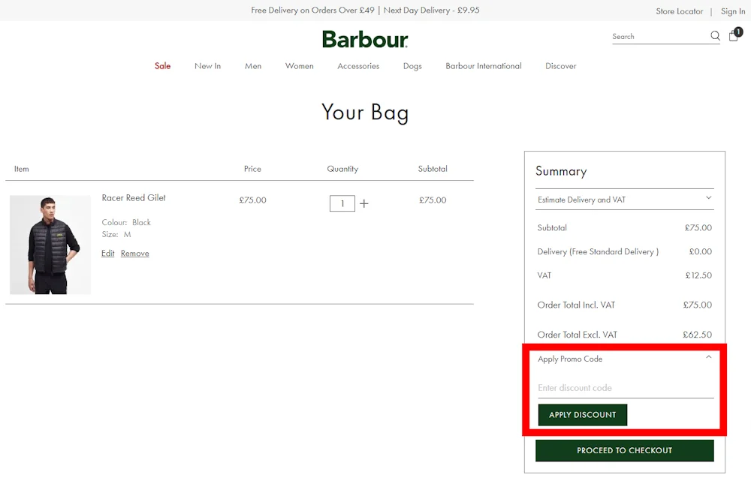751x484 pixels.
Task: Increase quantity with the plus icon
Action: (x=364, y=203)
